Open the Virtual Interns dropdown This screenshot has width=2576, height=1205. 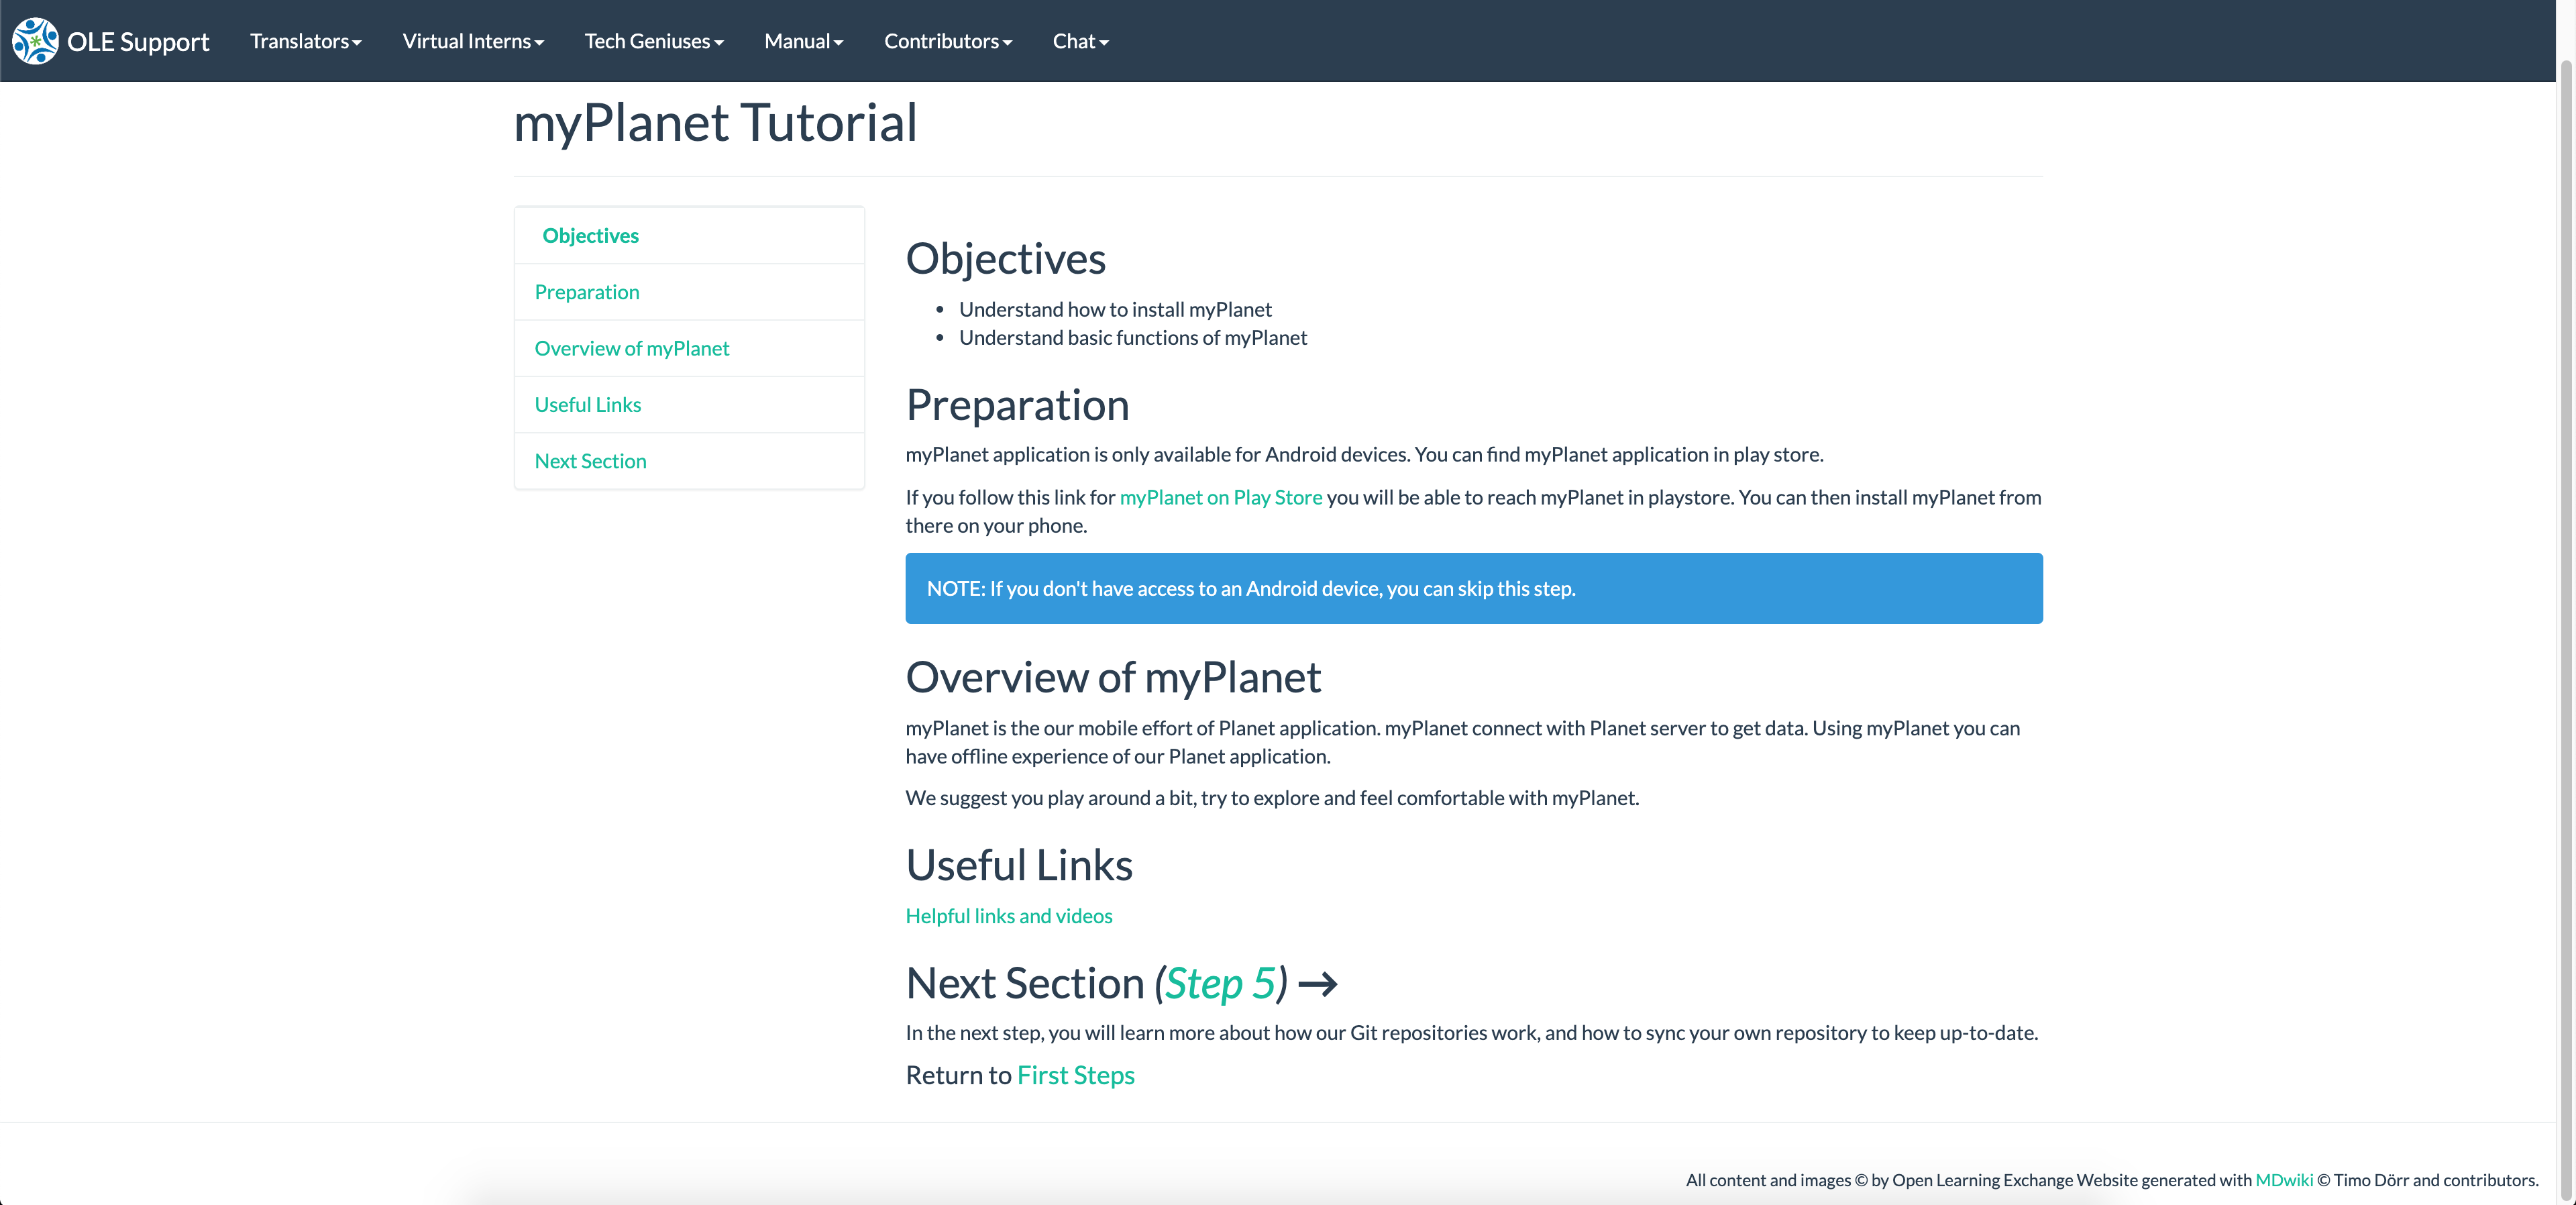(x=473, y=41)
